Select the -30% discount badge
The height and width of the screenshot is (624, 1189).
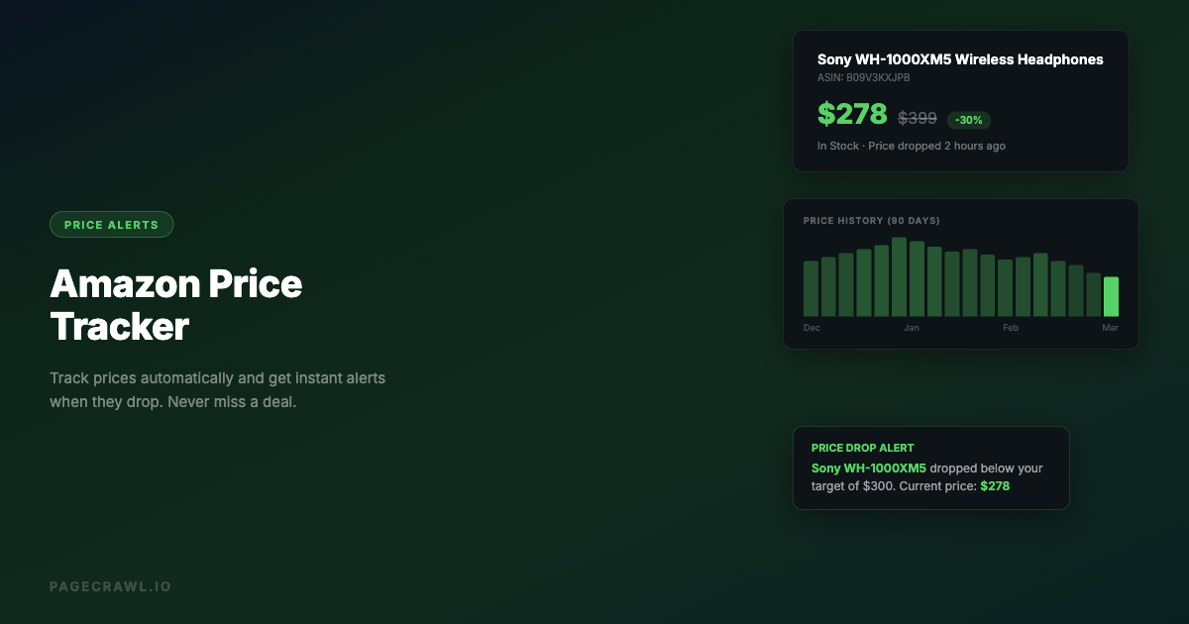coord(968,120)
